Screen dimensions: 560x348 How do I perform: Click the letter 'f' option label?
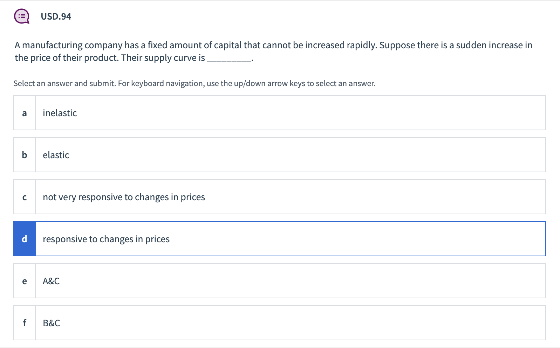tap(25, 323)
